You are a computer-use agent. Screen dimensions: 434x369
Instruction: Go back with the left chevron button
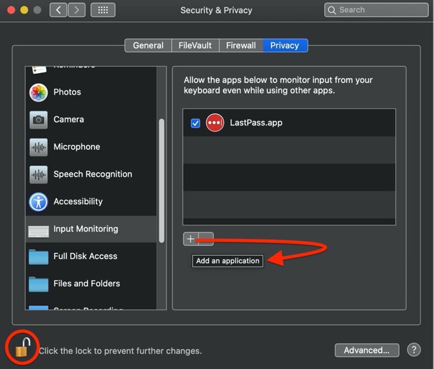pos(58,10)
